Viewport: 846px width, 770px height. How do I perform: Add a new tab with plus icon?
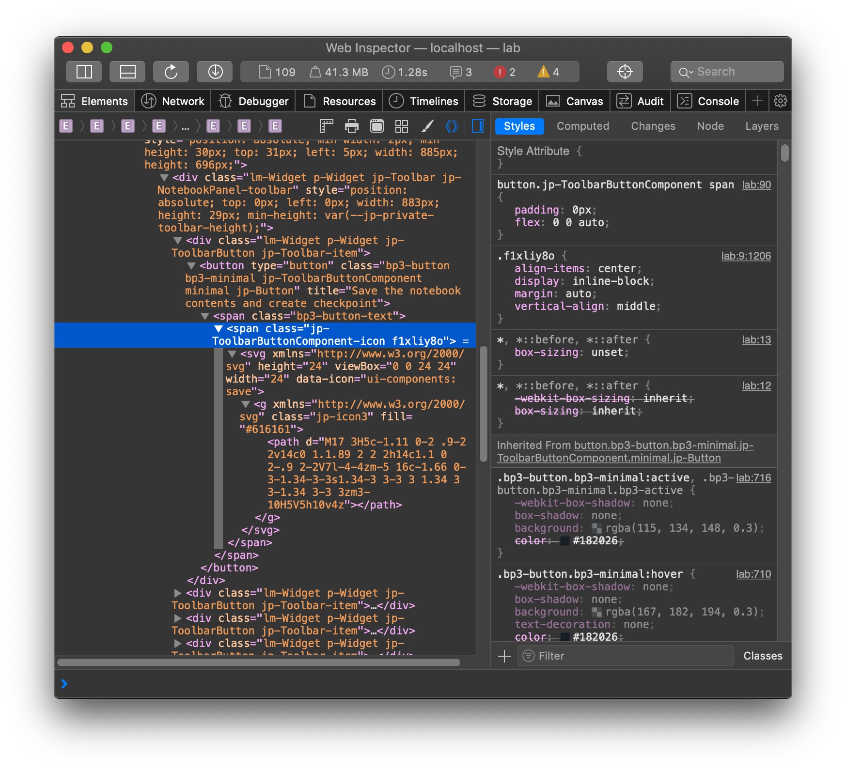tap(757, 101)
